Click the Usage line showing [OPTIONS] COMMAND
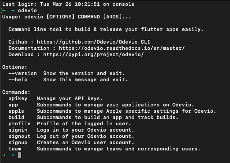 point(67,17)
